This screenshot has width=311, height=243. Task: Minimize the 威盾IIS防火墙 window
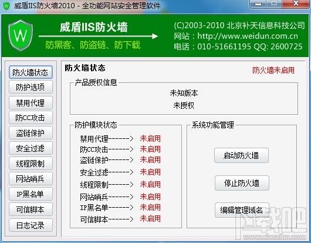click(258, 4)
